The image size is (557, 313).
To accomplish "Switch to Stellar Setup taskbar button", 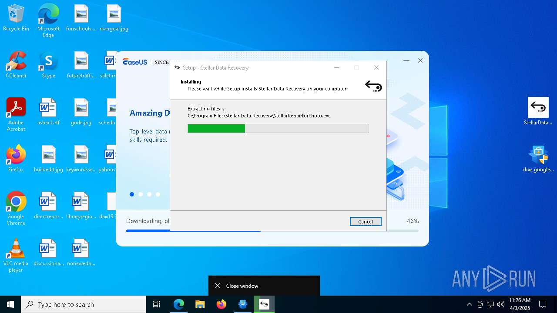I will pyautogui.click(x=264, y=304).
